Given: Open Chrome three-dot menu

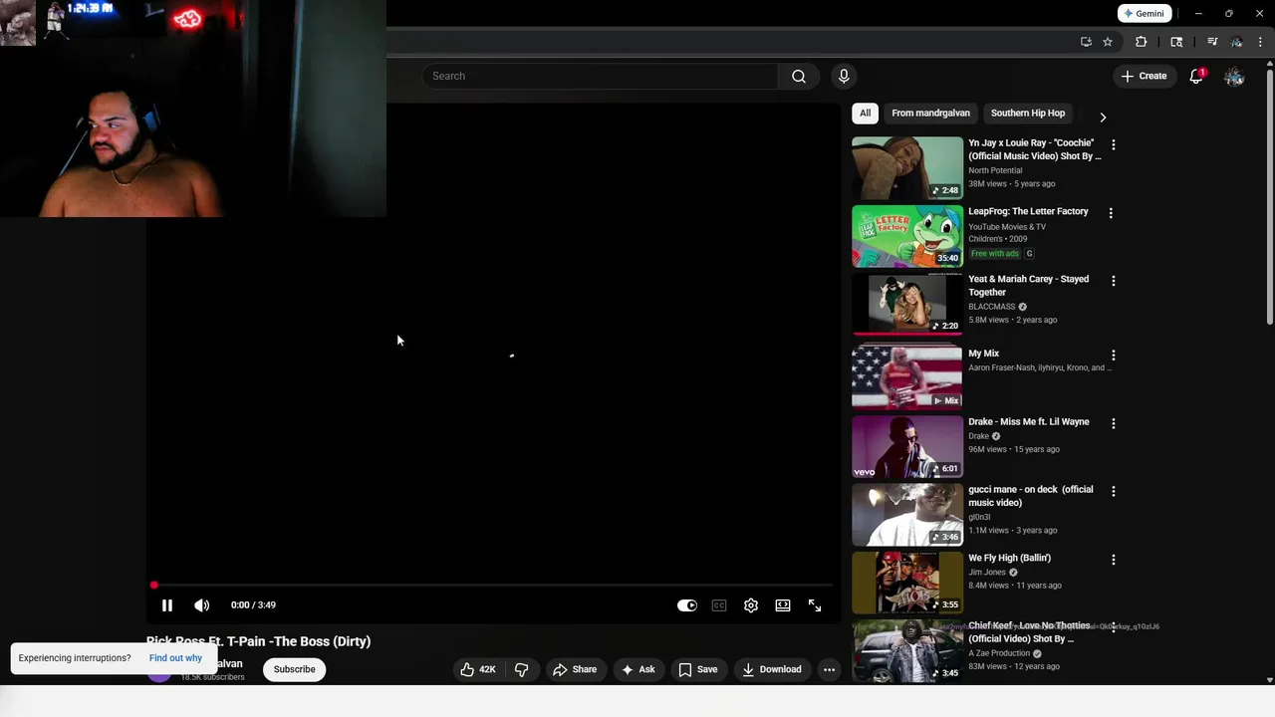Looking at the screenshot, I should coord(1260,42).
